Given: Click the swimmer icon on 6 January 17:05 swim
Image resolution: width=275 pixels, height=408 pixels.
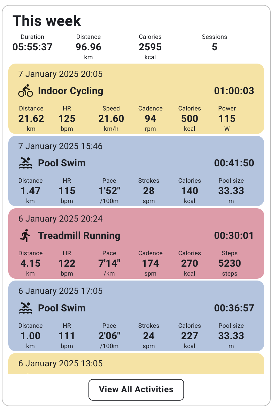Looking at the screenshot, I should (26, 308).
